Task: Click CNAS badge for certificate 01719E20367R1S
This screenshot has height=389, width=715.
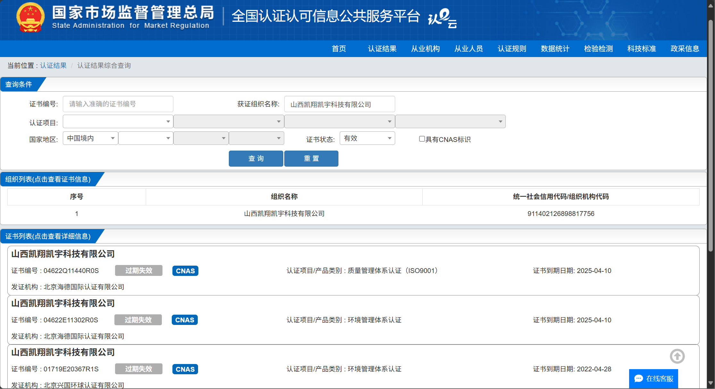Action: (185, 369)
